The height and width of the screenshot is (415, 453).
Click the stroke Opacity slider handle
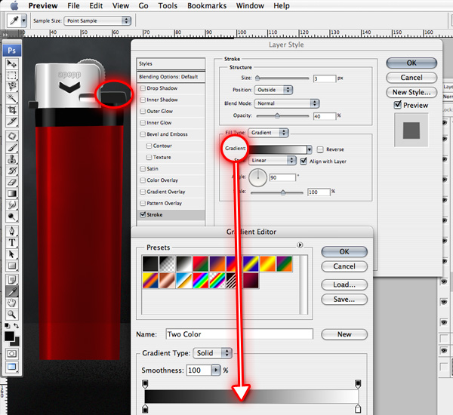(x=277, y=116)
